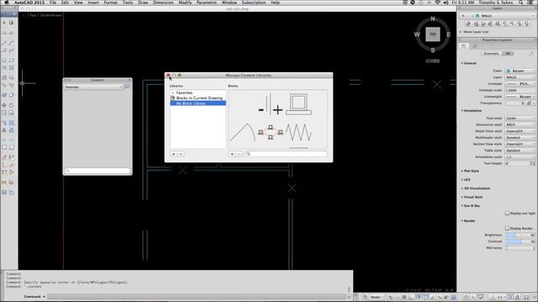Viewport: 538px width, 302px height.
Task: Open the Modify menu
Action: [x=185, y=3]
